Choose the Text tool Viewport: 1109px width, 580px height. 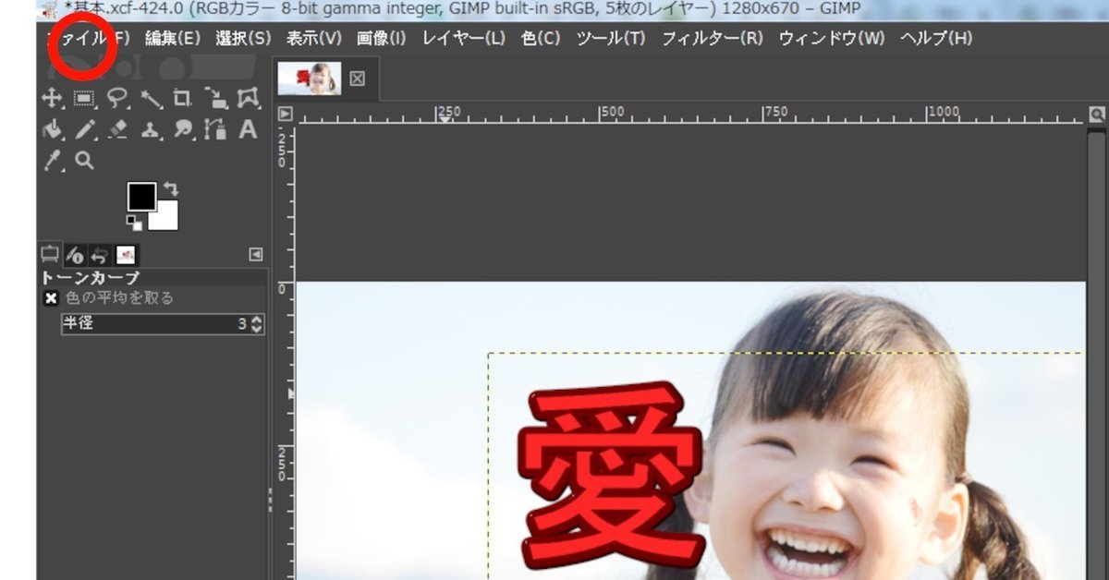[248, 129]
